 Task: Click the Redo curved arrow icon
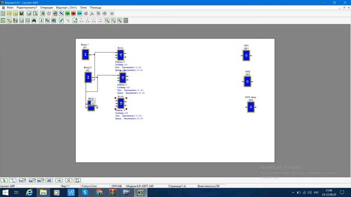click(x=67, y=21)
